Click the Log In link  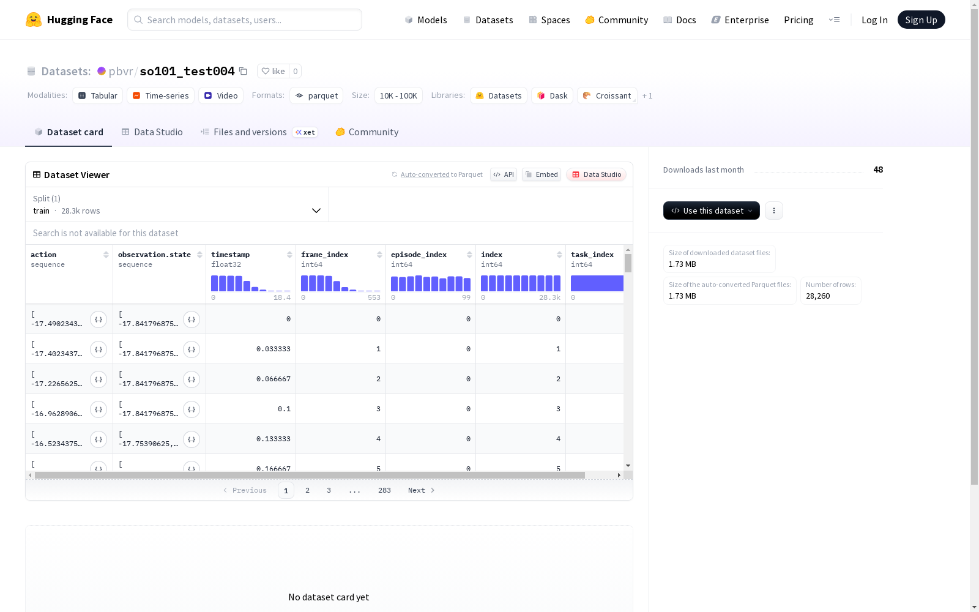pos(874,20)
